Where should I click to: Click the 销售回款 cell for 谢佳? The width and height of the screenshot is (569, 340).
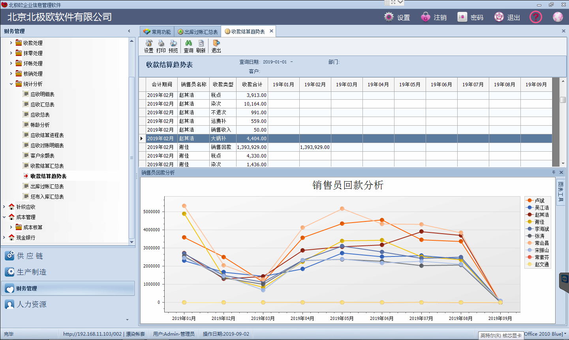[223, 147]
